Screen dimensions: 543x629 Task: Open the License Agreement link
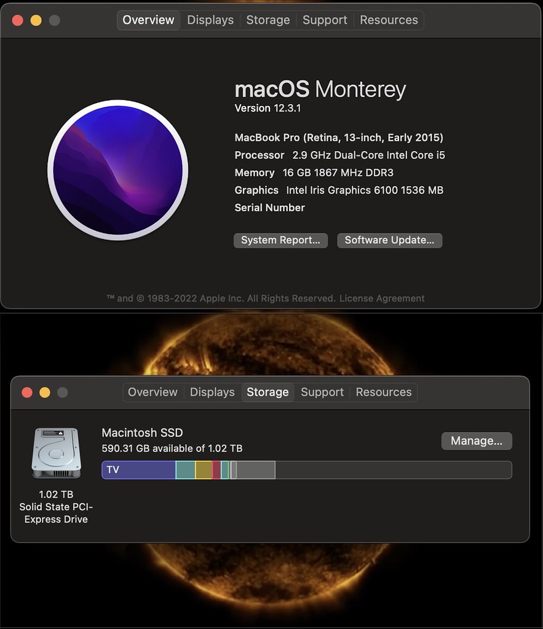pos(381,299)
